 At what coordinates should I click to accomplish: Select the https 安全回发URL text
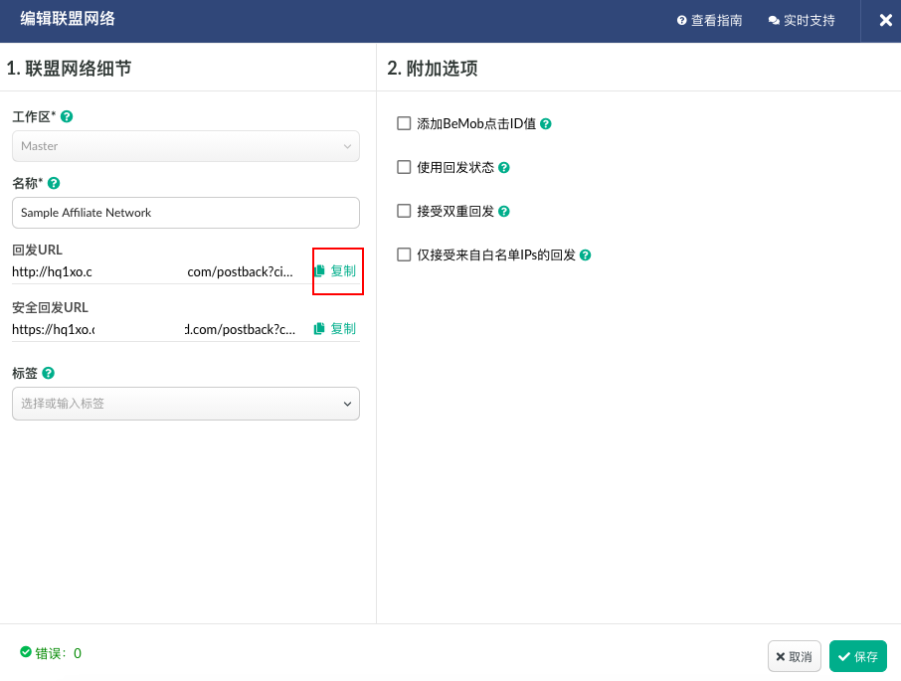[154, 330]
